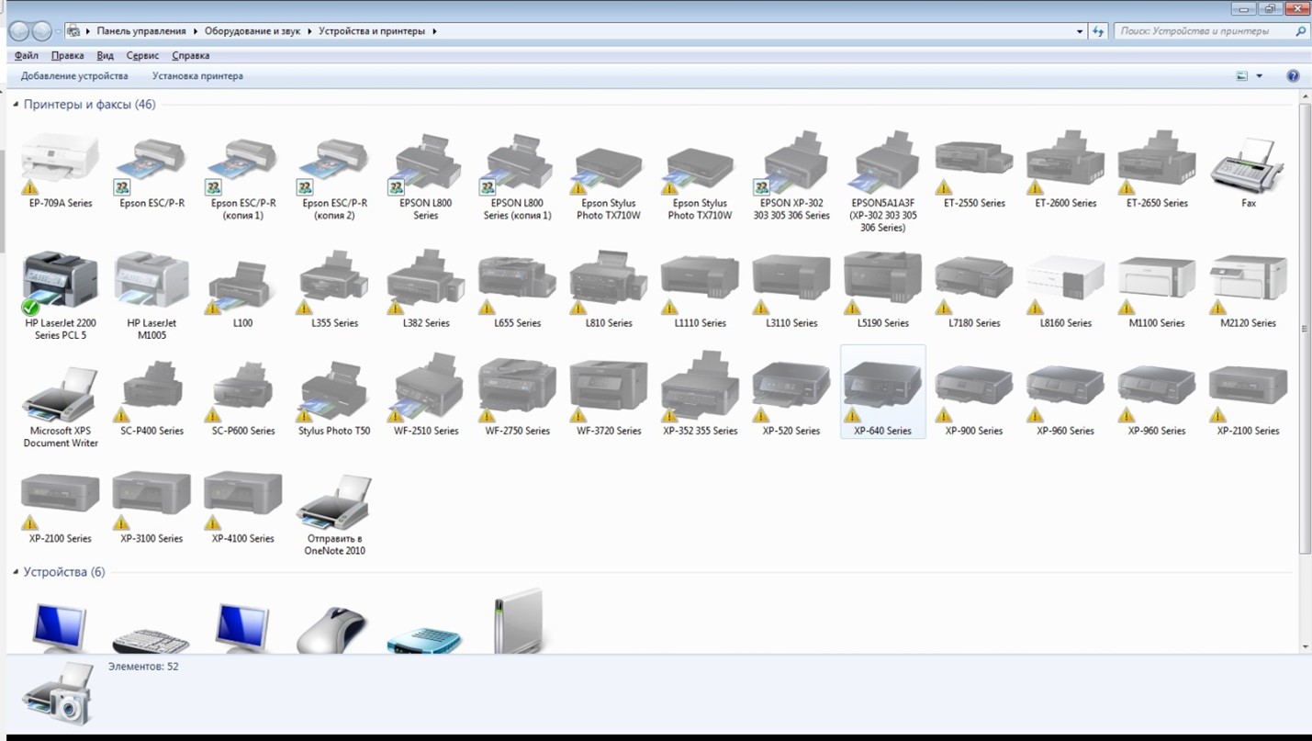
Task: Open the help question-mark icon
Action: coord(1293,76)
